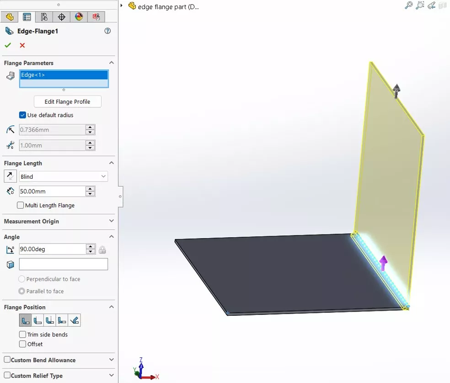Select Material Outside flange position
The height and width of the screenshot is (383, 450).
pos(37,320)
